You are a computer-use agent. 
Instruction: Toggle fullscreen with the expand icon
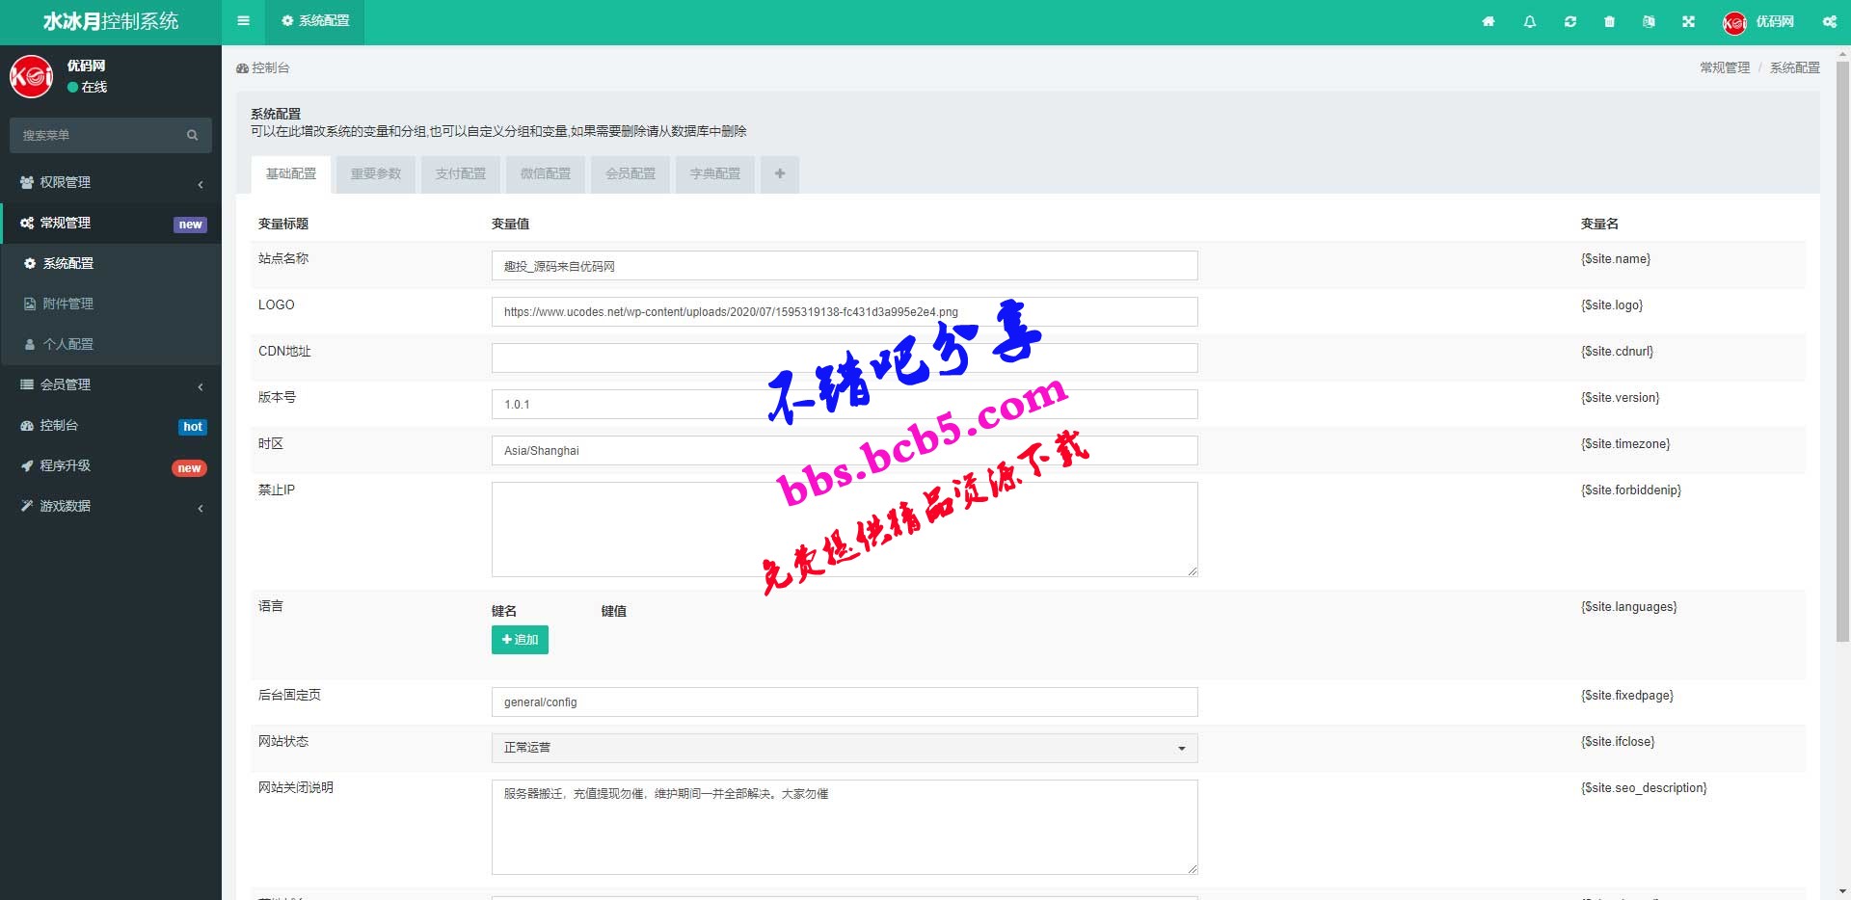[1689, 21]
